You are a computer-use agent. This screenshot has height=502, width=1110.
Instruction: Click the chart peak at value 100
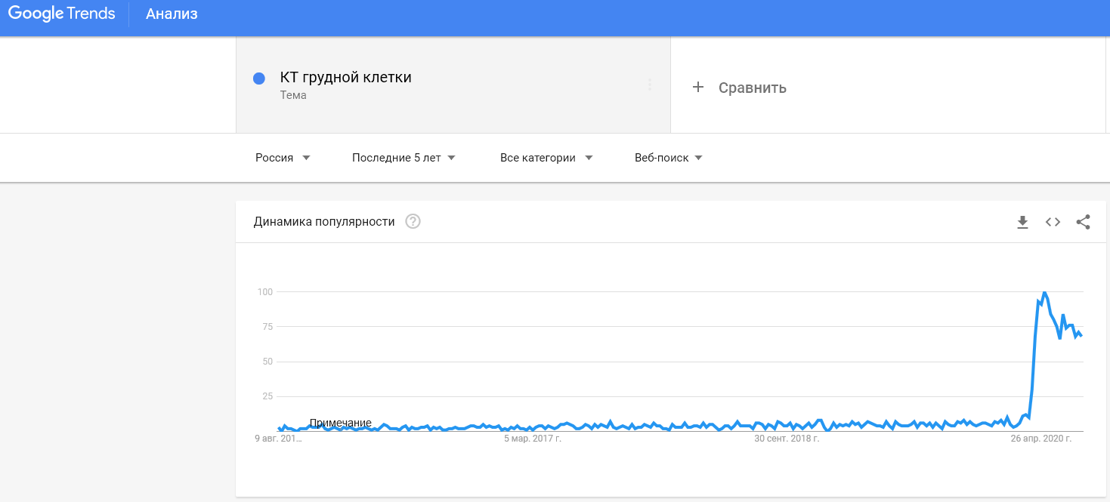(x=1044, y=292)
